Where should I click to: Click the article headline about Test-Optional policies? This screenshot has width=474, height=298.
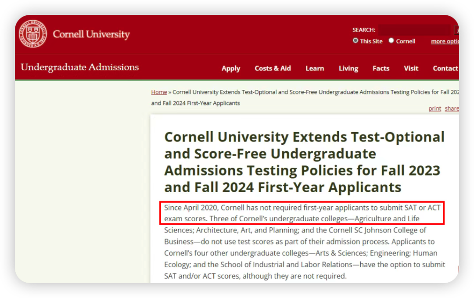(304, 162)
